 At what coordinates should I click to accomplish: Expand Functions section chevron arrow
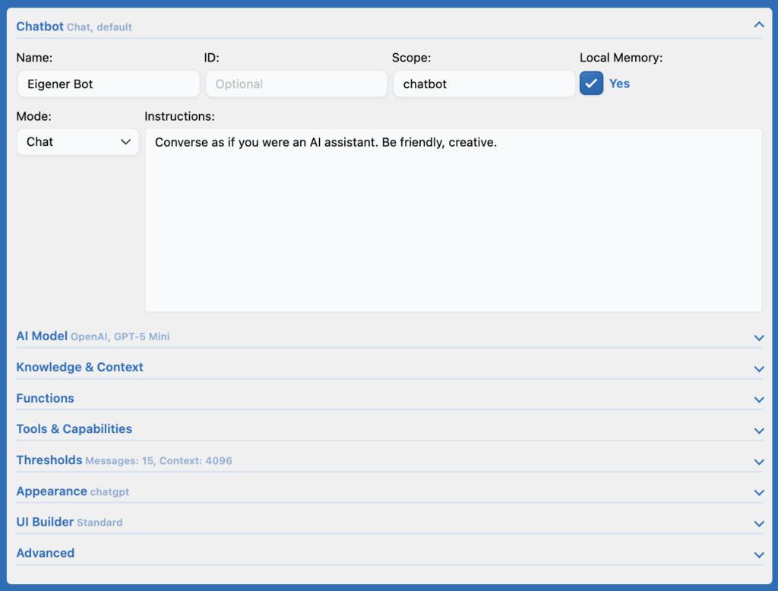[x=758, y=400]
